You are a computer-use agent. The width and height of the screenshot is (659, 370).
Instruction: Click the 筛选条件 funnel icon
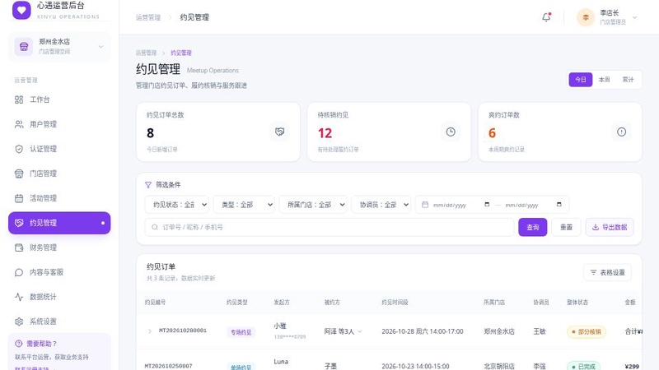(x=148, y=185)
